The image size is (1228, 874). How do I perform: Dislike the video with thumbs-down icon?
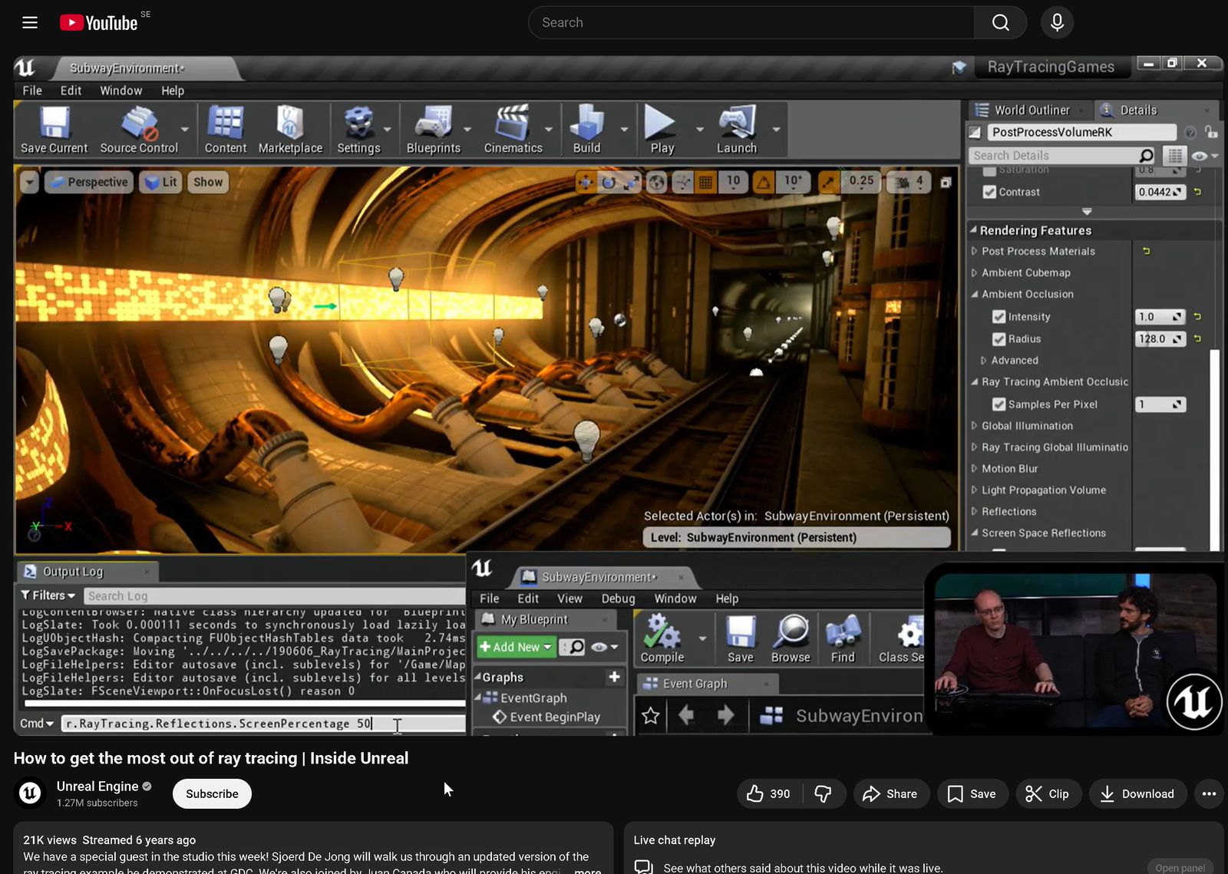coord(823,793)
